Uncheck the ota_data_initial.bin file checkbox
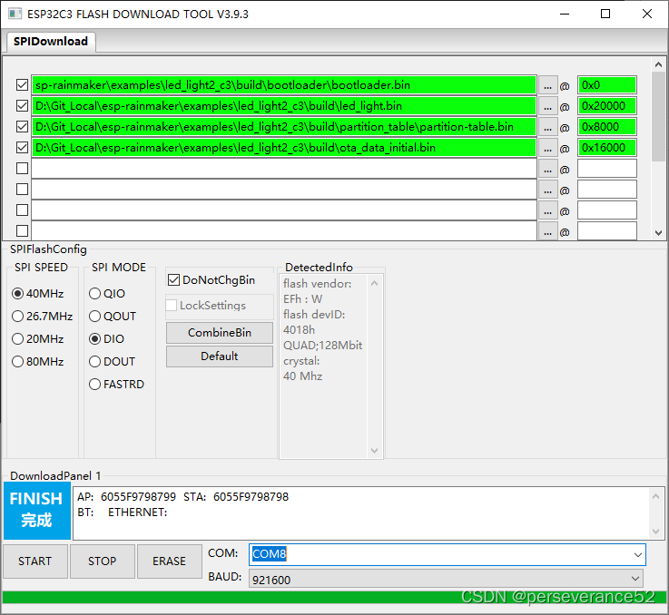Viewport: 669px width, 615px height. (22, 148)
